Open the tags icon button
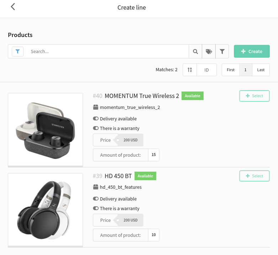 [x=209, y=51]
